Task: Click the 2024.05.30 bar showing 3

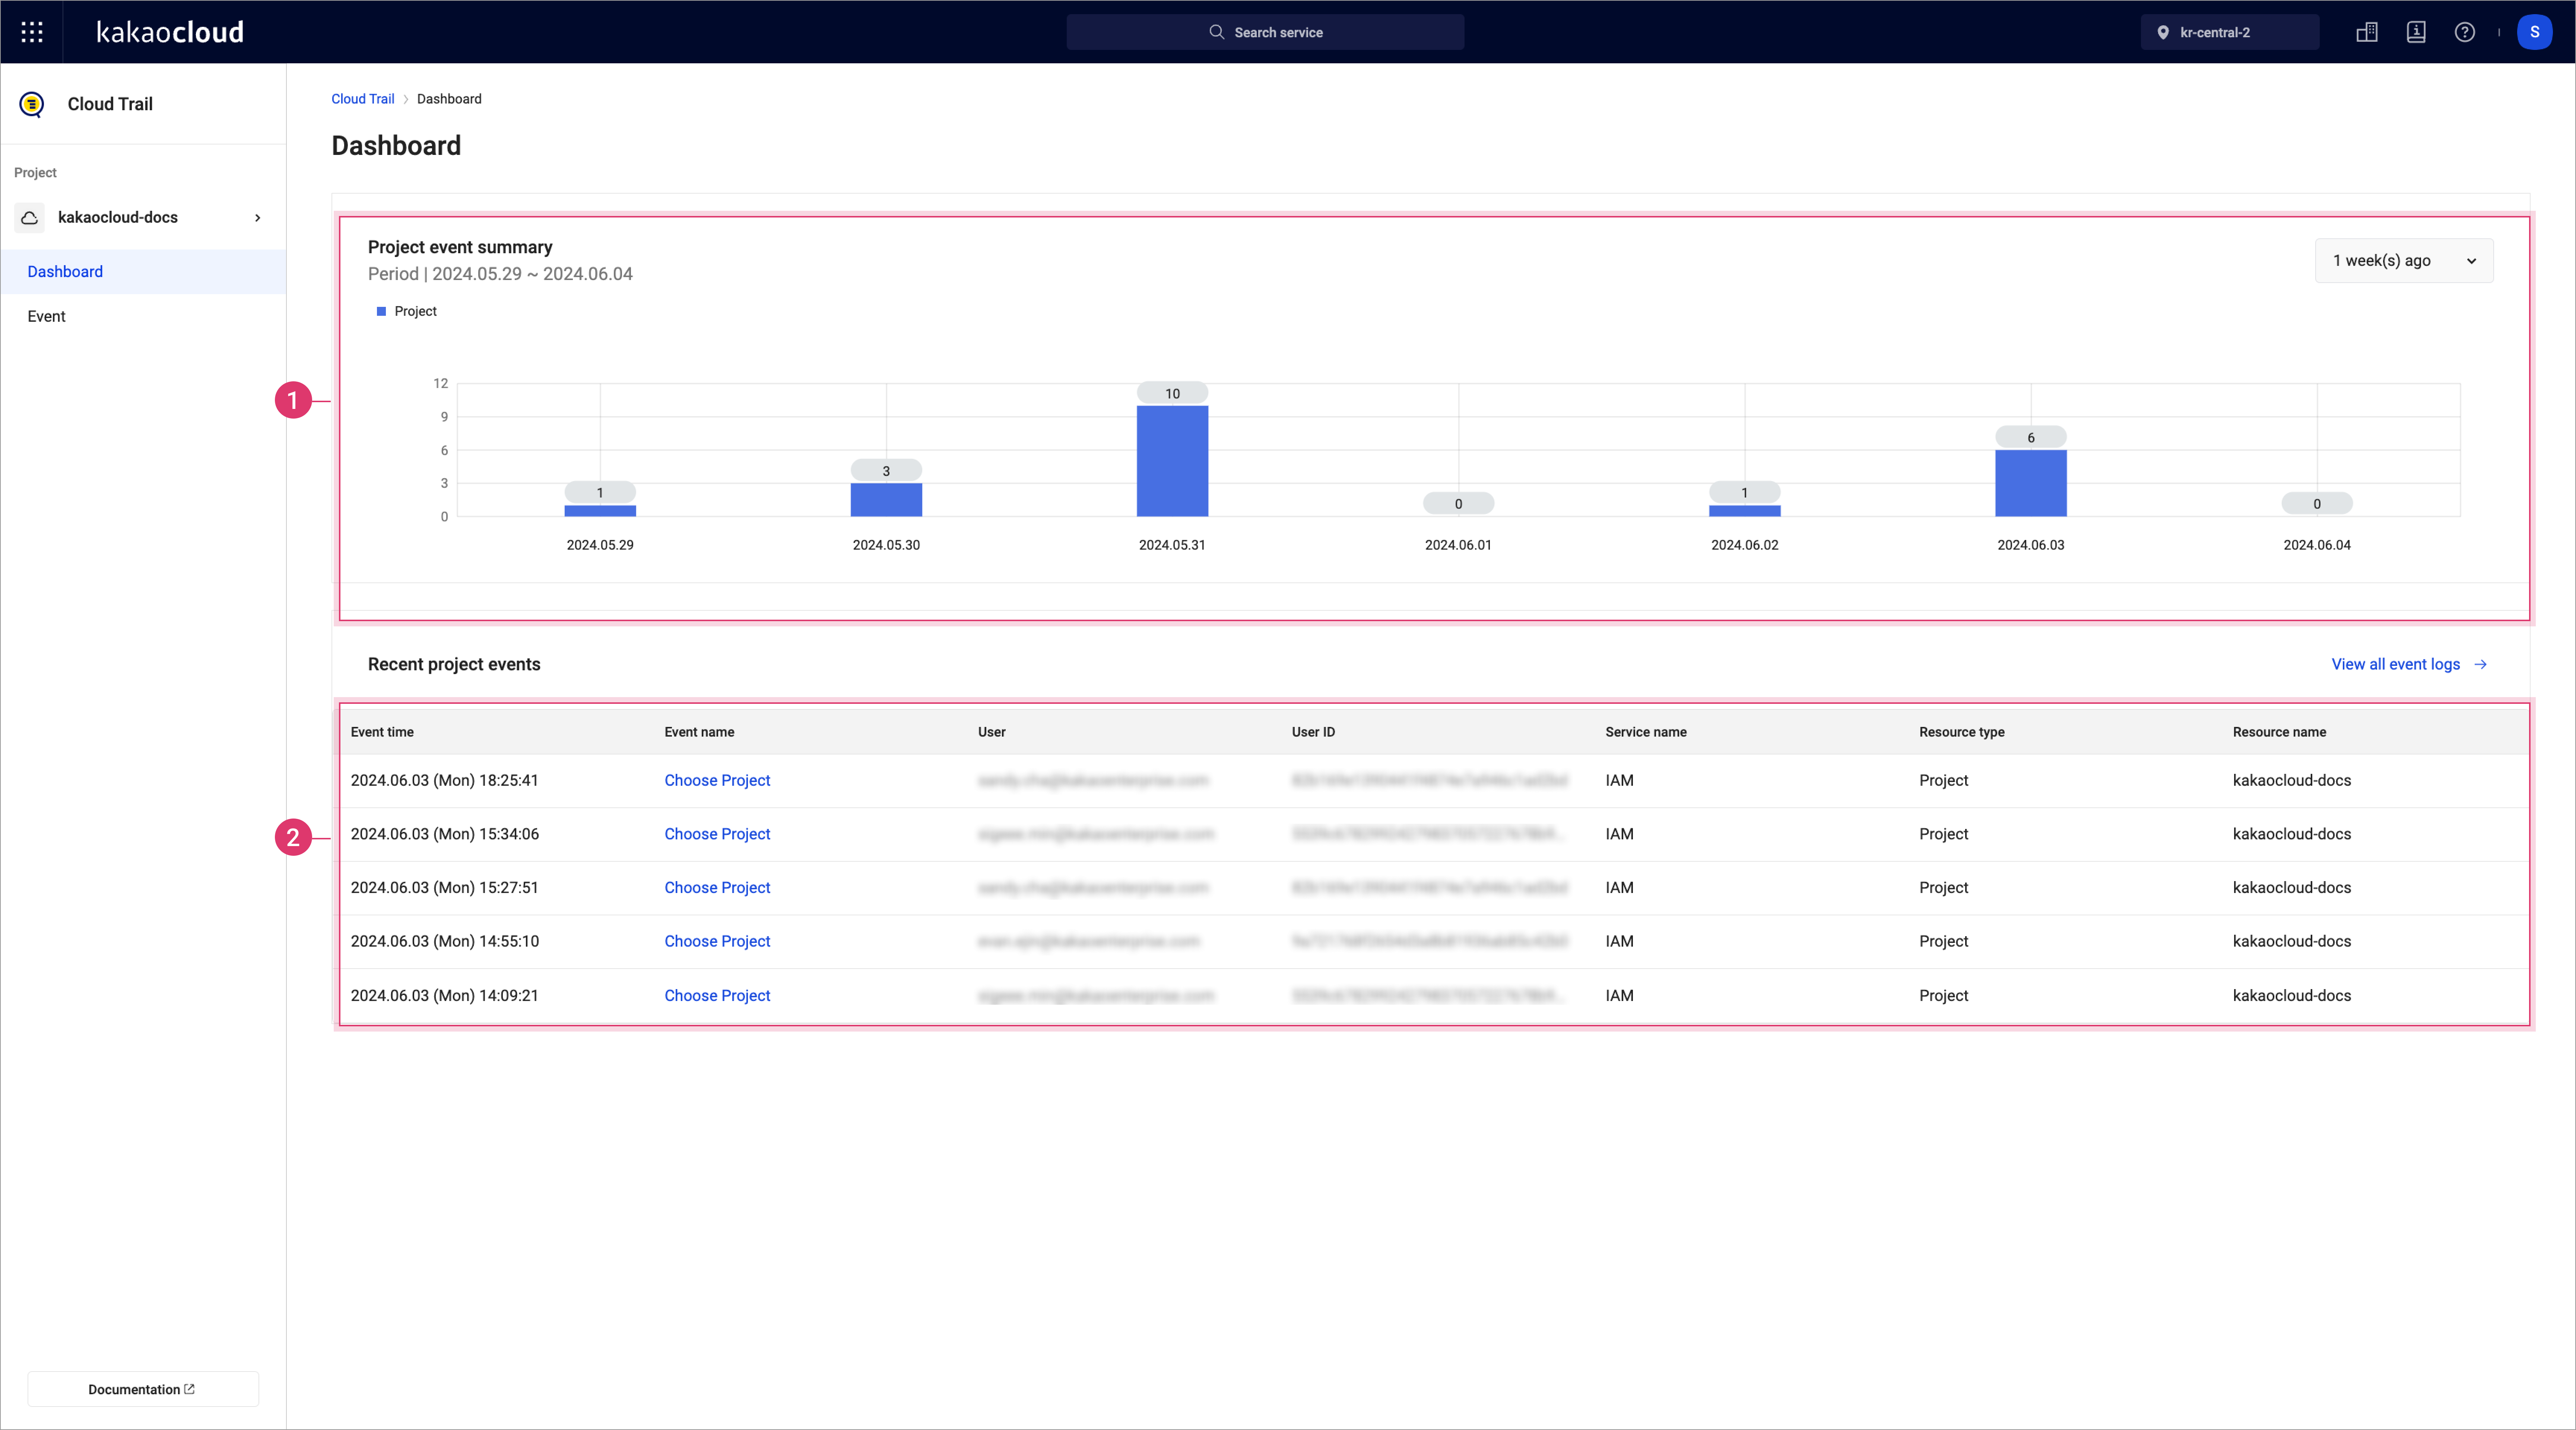Action: point(886,500)
